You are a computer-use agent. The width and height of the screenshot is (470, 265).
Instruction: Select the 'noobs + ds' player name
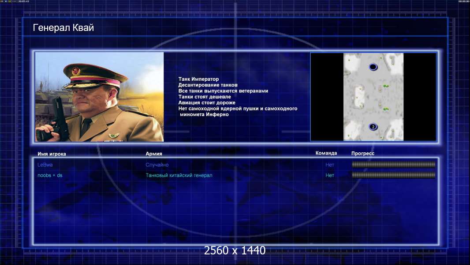click(50, 175)
